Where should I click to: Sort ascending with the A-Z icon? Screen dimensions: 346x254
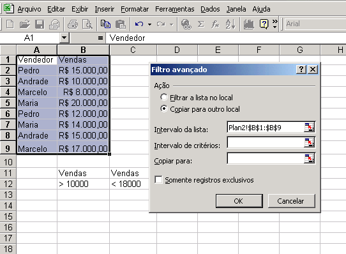pyautogui.click(x=230, y=24)
